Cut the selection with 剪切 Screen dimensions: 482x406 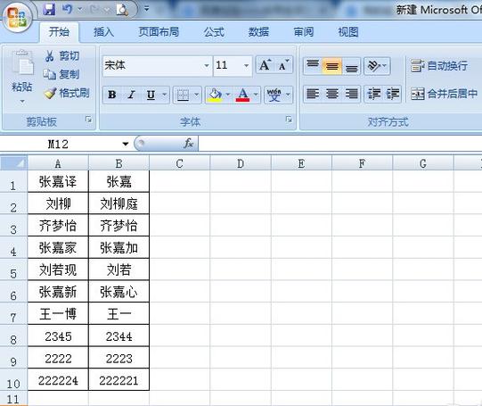pos(62,56)
